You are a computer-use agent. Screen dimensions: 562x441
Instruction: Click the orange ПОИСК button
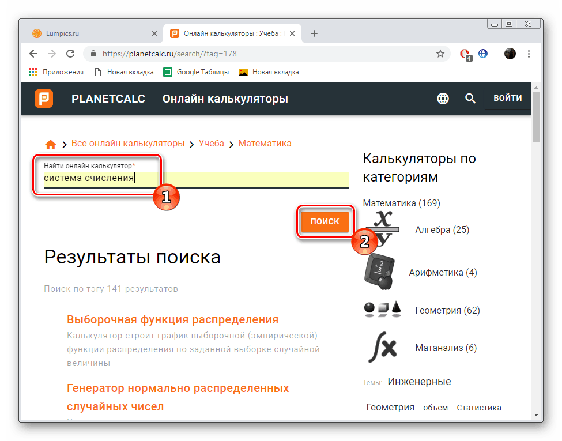tap(325, 221)
